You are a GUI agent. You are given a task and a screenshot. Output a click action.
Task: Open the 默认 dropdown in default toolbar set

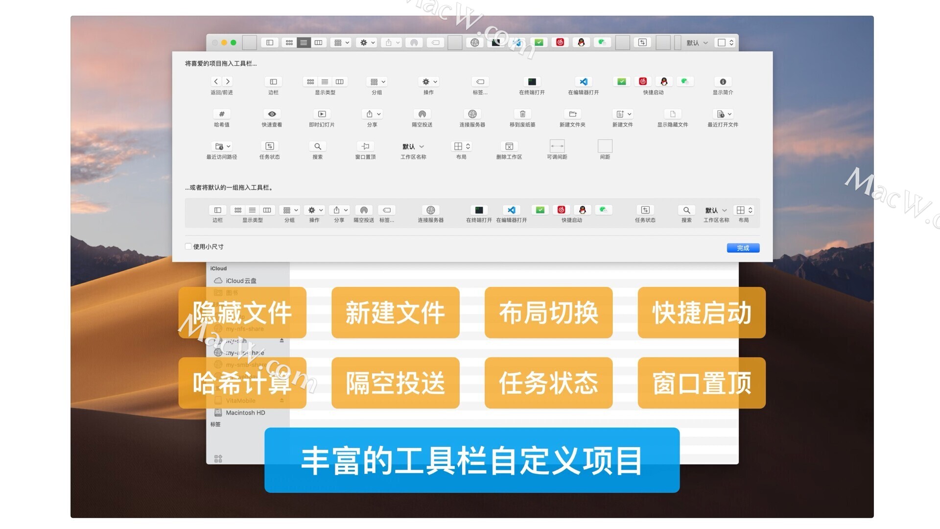click(716, 210)
